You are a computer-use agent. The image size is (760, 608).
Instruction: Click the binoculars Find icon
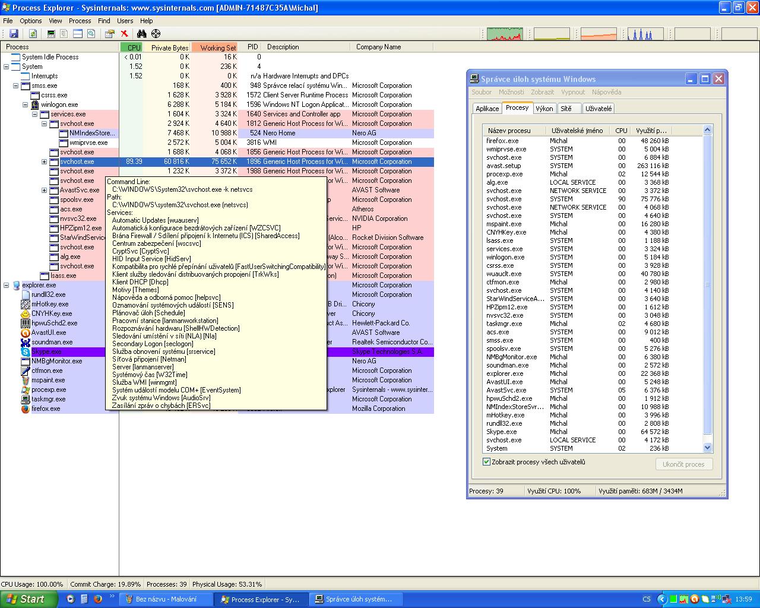[x=142, y=34]
